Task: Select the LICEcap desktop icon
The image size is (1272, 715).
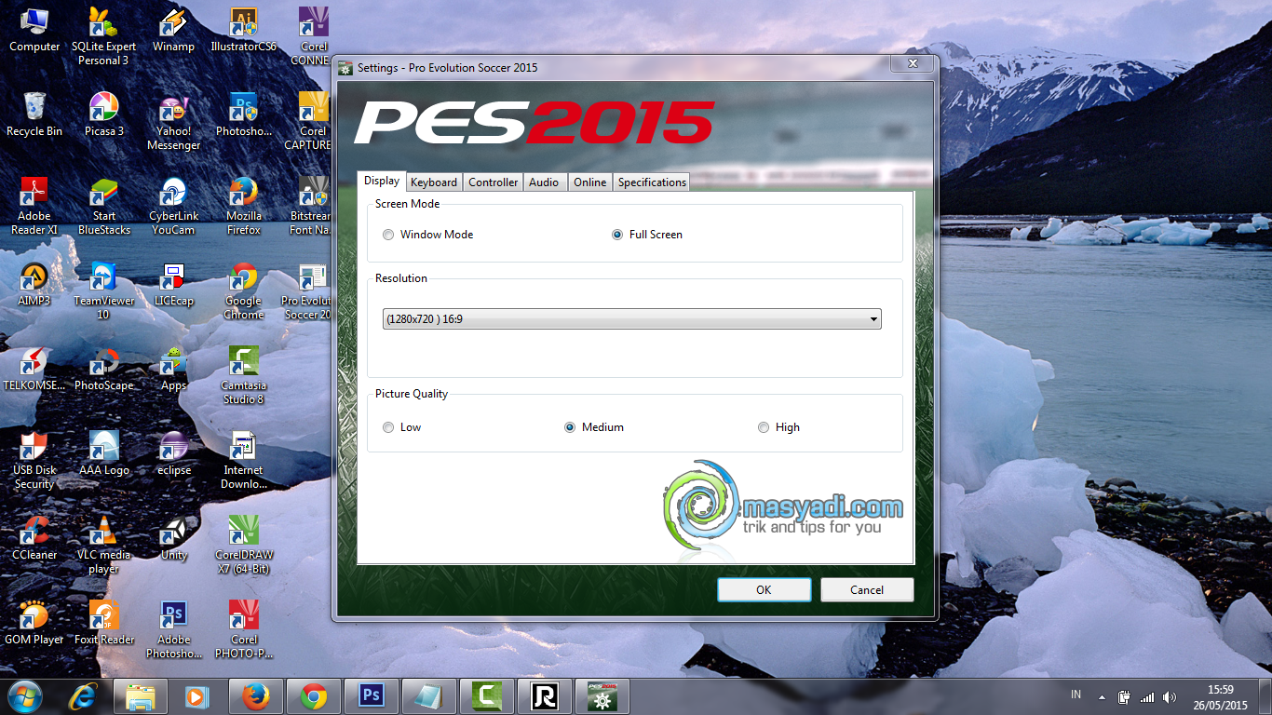Action: click(x=173, y=285)
